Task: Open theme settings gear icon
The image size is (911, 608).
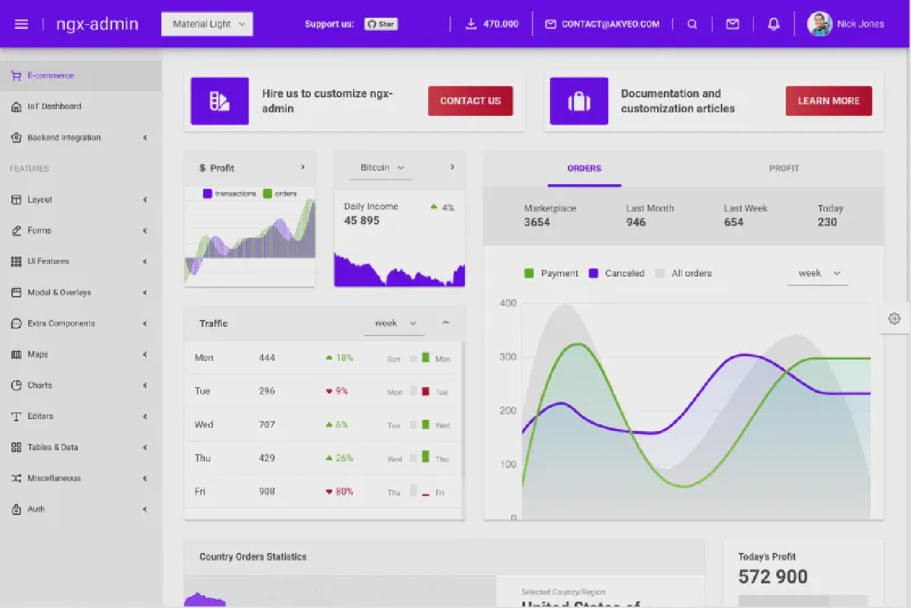Action: pyautogui.click(x=894, y=319)
